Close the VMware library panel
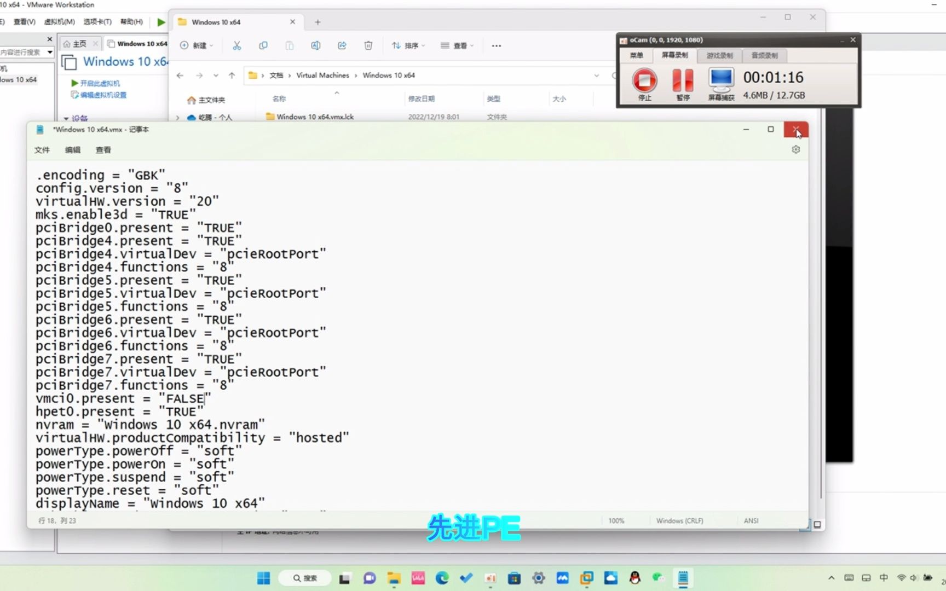This screenshot has height=591, width=946. pyautogui.click(x=50, y=39)
